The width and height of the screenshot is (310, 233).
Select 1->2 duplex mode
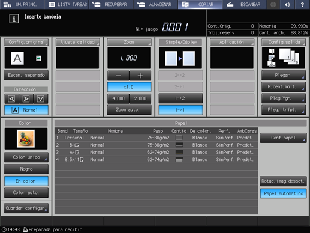tap(180, 98)
